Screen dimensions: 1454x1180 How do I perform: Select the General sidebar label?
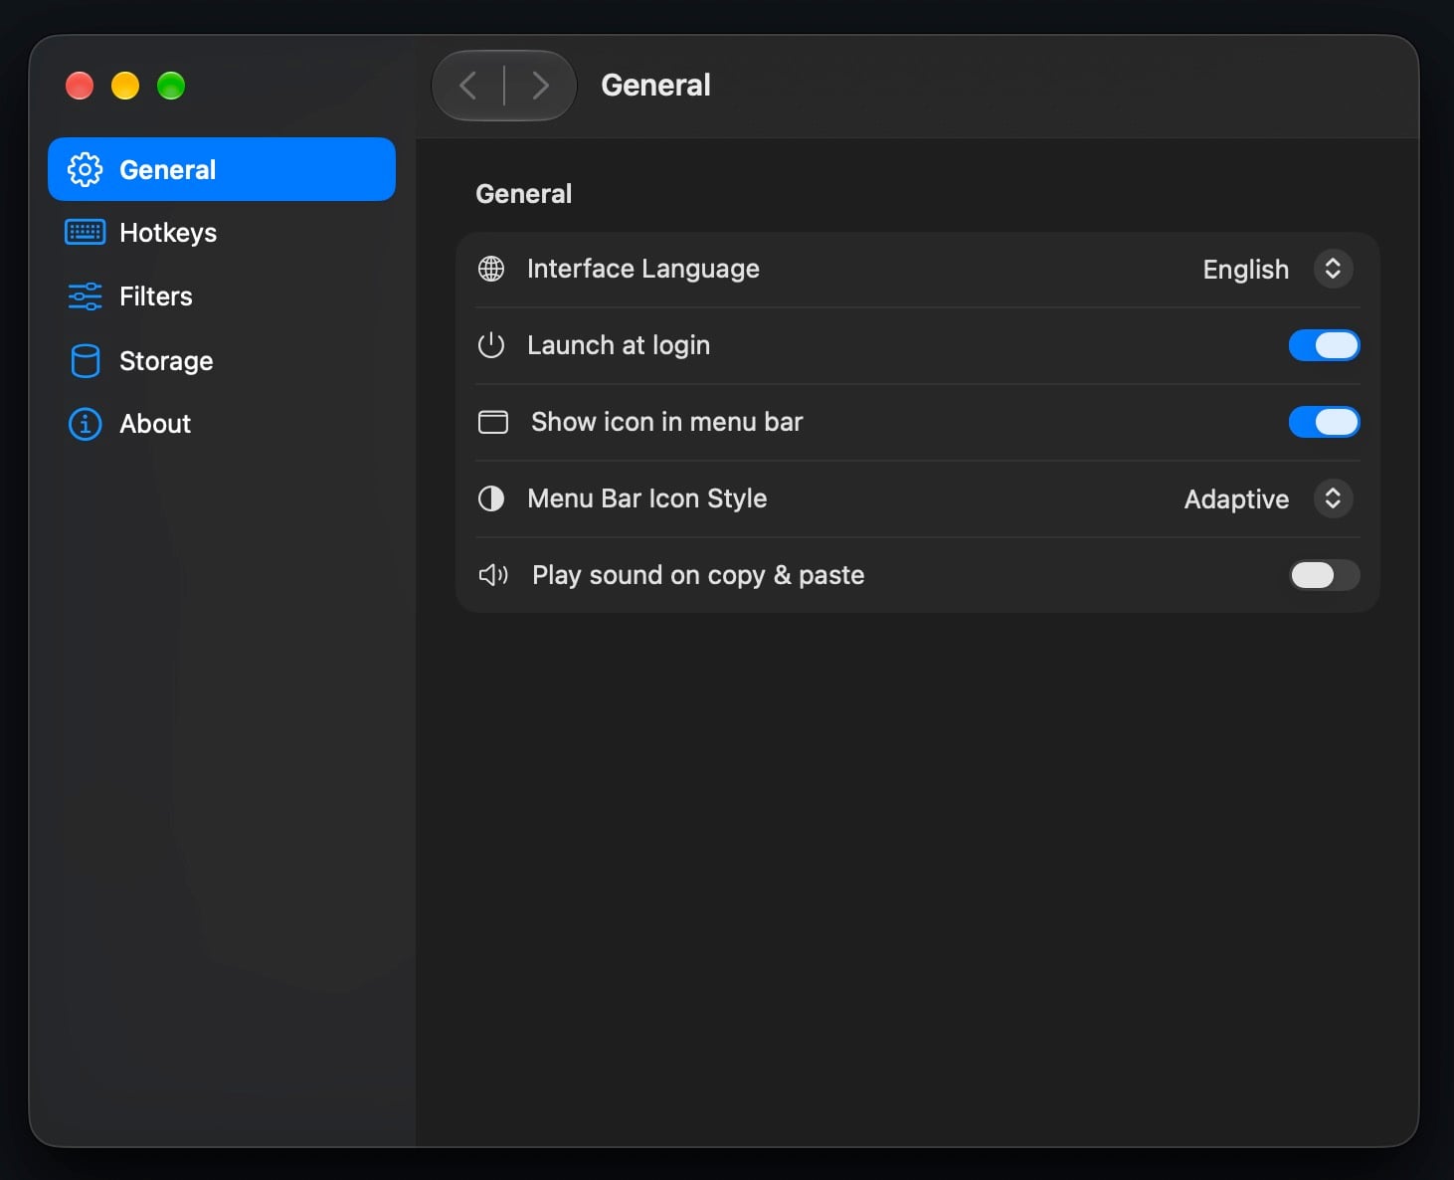167,170
